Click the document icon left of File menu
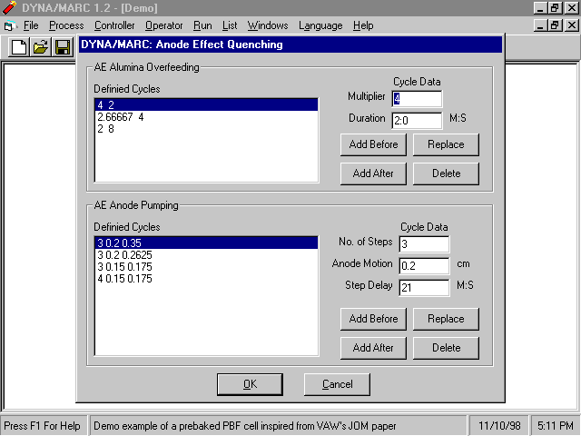This screenshot has width=581, height=436. point(10,25)
